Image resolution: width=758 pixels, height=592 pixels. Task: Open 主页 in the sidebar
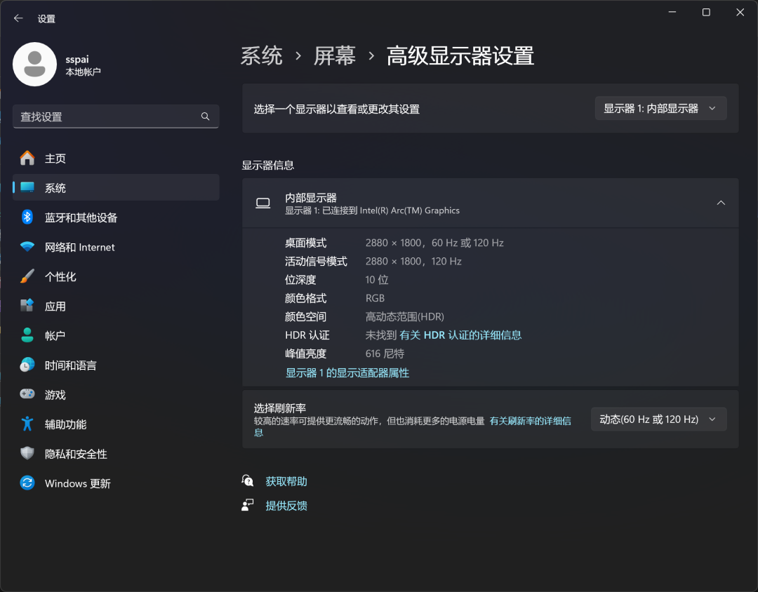coord(116,158)
